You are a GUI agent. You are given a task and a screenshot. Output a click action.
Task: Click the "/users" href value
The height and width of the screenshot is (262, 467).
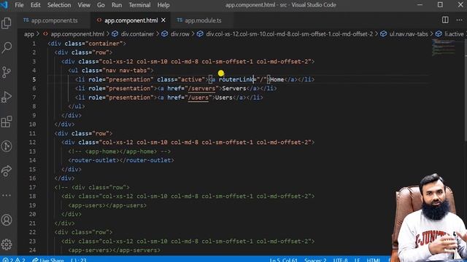point(198,98)
